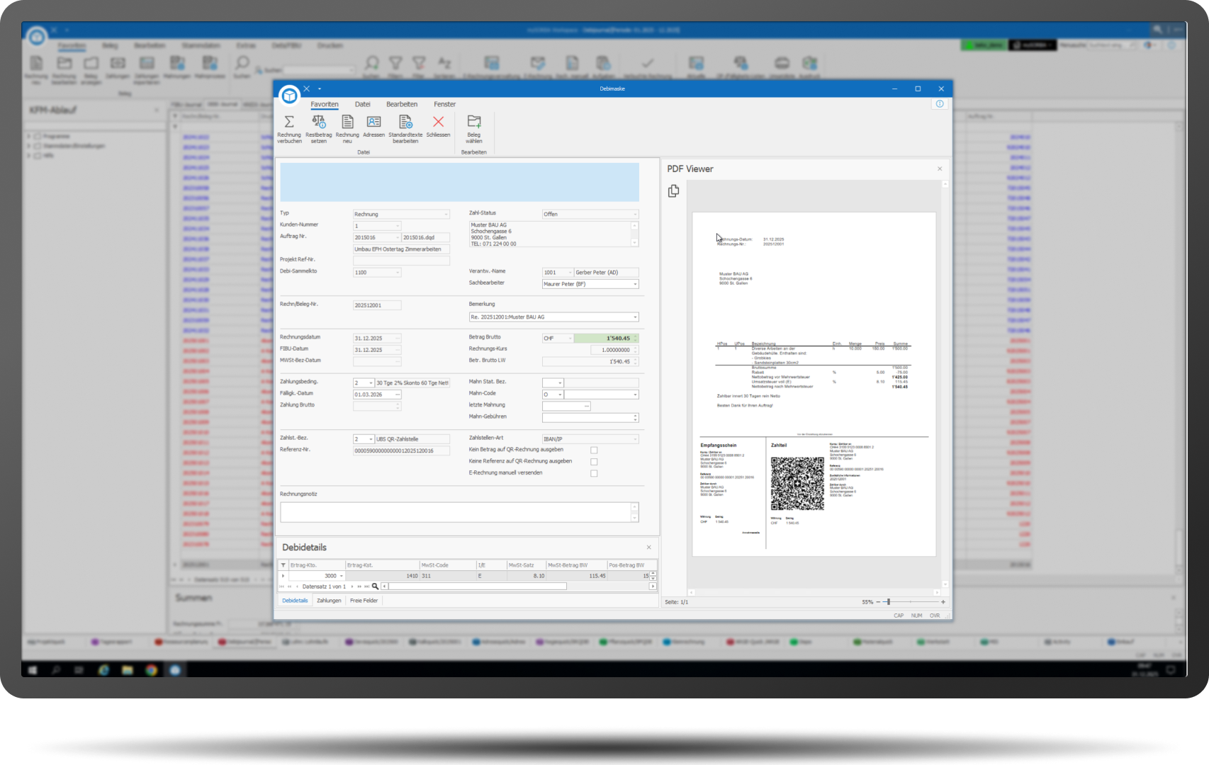The height and width of the screenshot is (765, 1209).
Task: Click the copy icon in PDF Viewer
Action: (673, 191)
